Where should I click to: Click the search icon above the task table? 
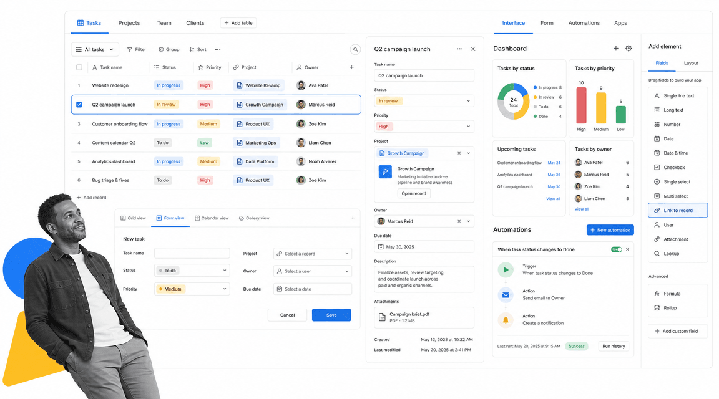355,49
